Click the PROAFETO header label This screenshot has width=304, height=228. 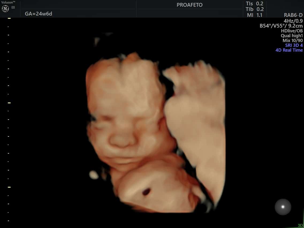[189, 5]
